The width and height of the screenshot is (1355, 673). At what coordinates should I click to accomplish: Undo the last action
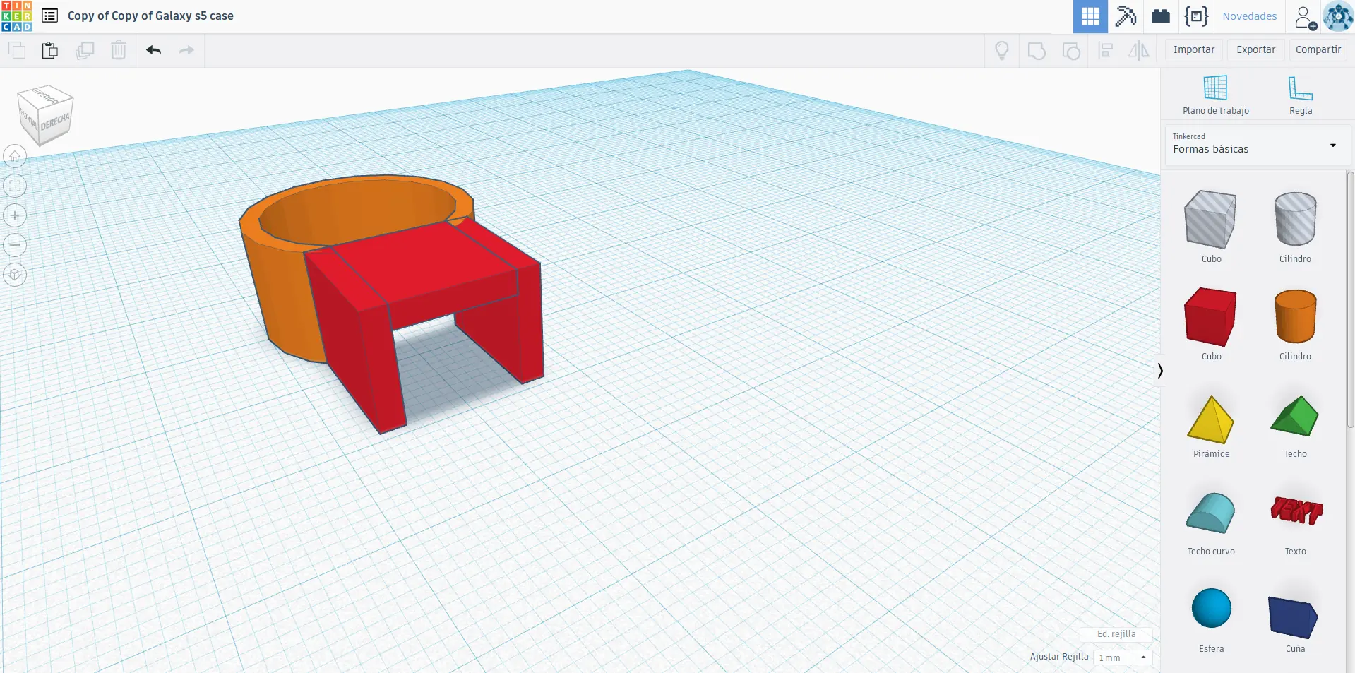pyautogui.click(x=153, y=50)
